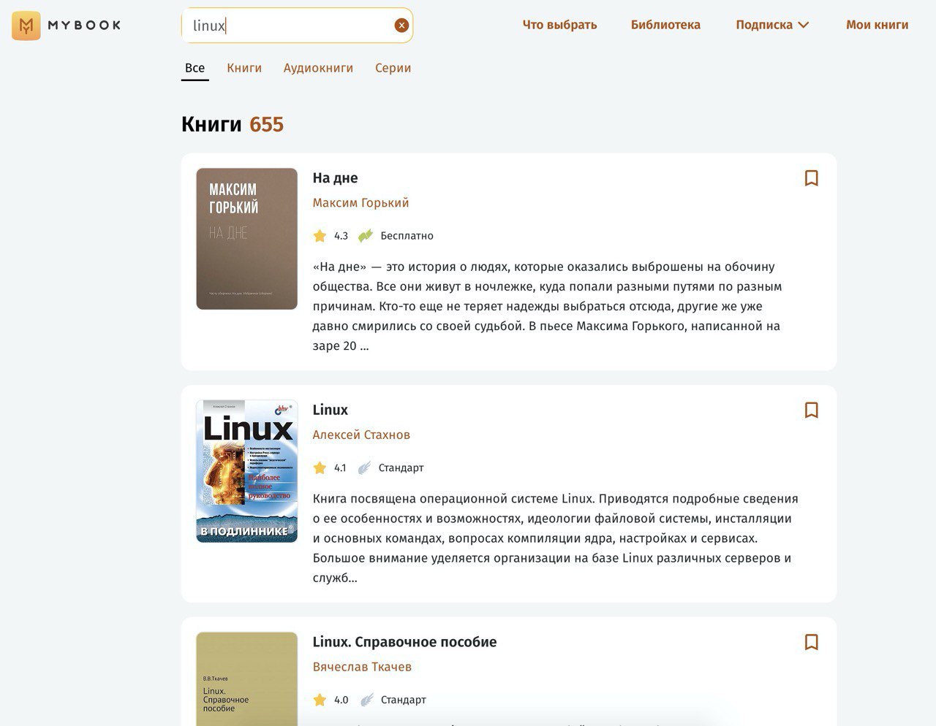
Task: Open the MyBook logo home link
Action: tap(67, 26)
